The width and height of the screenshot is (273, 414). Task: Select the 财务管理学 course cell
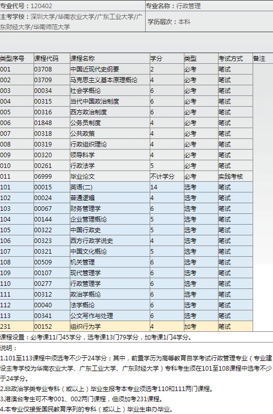(x=110, y=209)
